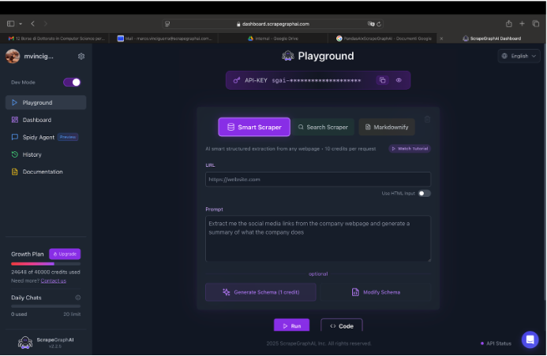Open a new tab with the plus icon
Image resolution: width=547 pixels, height=356 pixels.
522,24
